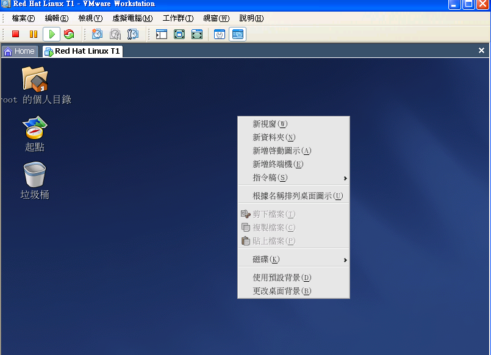
Task: Revert to snapshot using the gray clock icon
Action: tap(115, 34)
